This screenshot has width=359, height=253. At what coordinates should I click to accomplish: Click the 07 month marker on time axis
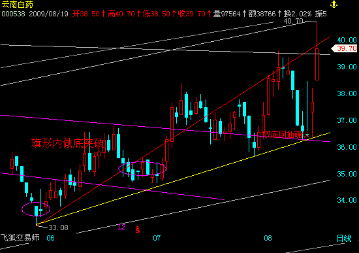[157, 238]
